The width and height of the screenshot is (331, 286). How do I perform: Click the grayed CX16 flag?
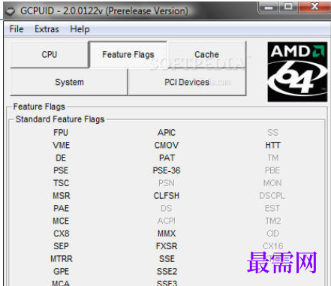coord(273,246)
